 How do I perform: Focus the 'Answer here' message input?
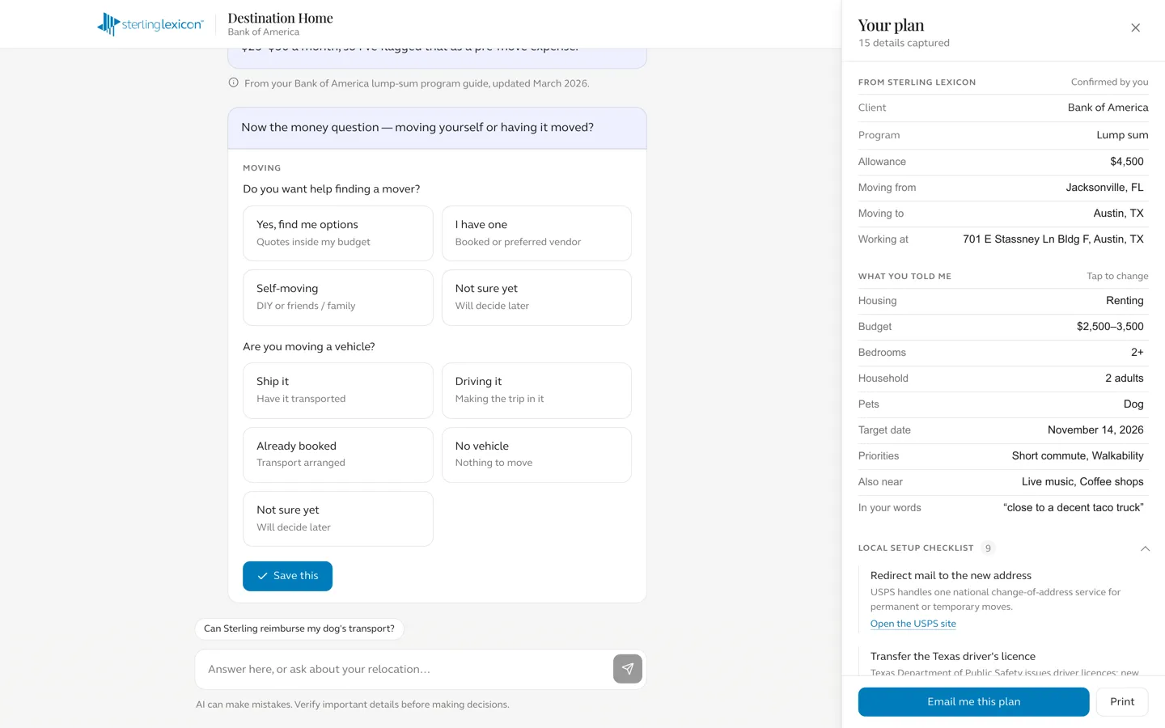tap(403, 669)
